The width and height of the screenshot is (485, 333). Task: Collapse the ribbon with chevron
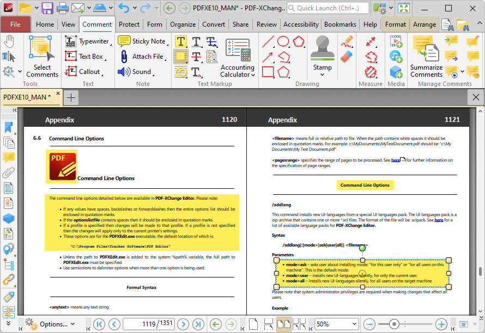pyautogui.click(x=479, y=23)
